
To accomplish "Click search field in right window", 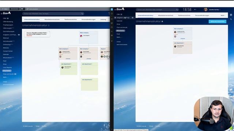I will tap(157, 10).
